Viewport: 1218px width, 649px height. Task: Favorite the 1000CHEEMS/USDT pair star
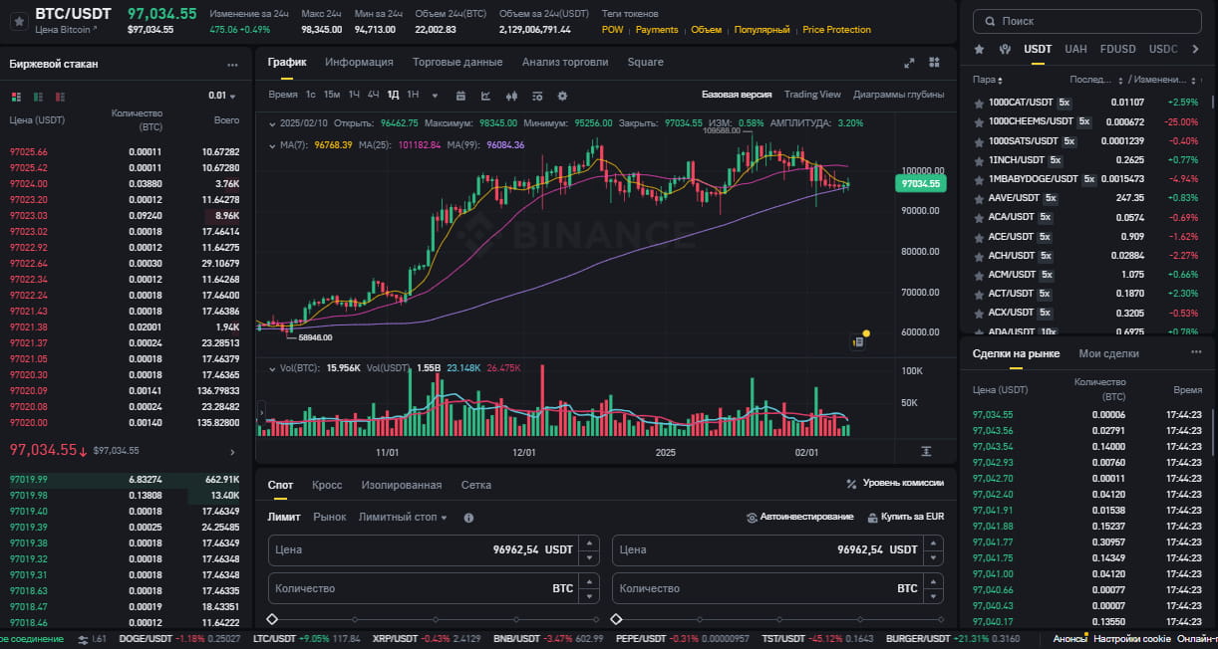(979, 121)
